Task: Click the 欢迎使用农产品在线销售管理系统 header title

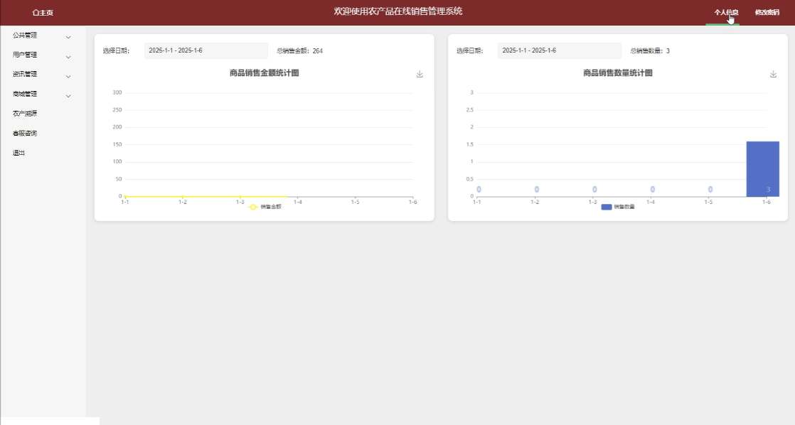Action: tap(398, 11)
